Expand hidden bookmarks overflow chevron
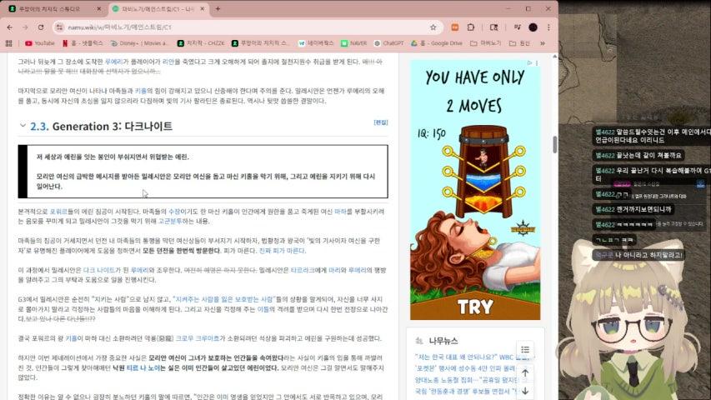711x400 pixels. pyautogui.click(x=543, y=43)
